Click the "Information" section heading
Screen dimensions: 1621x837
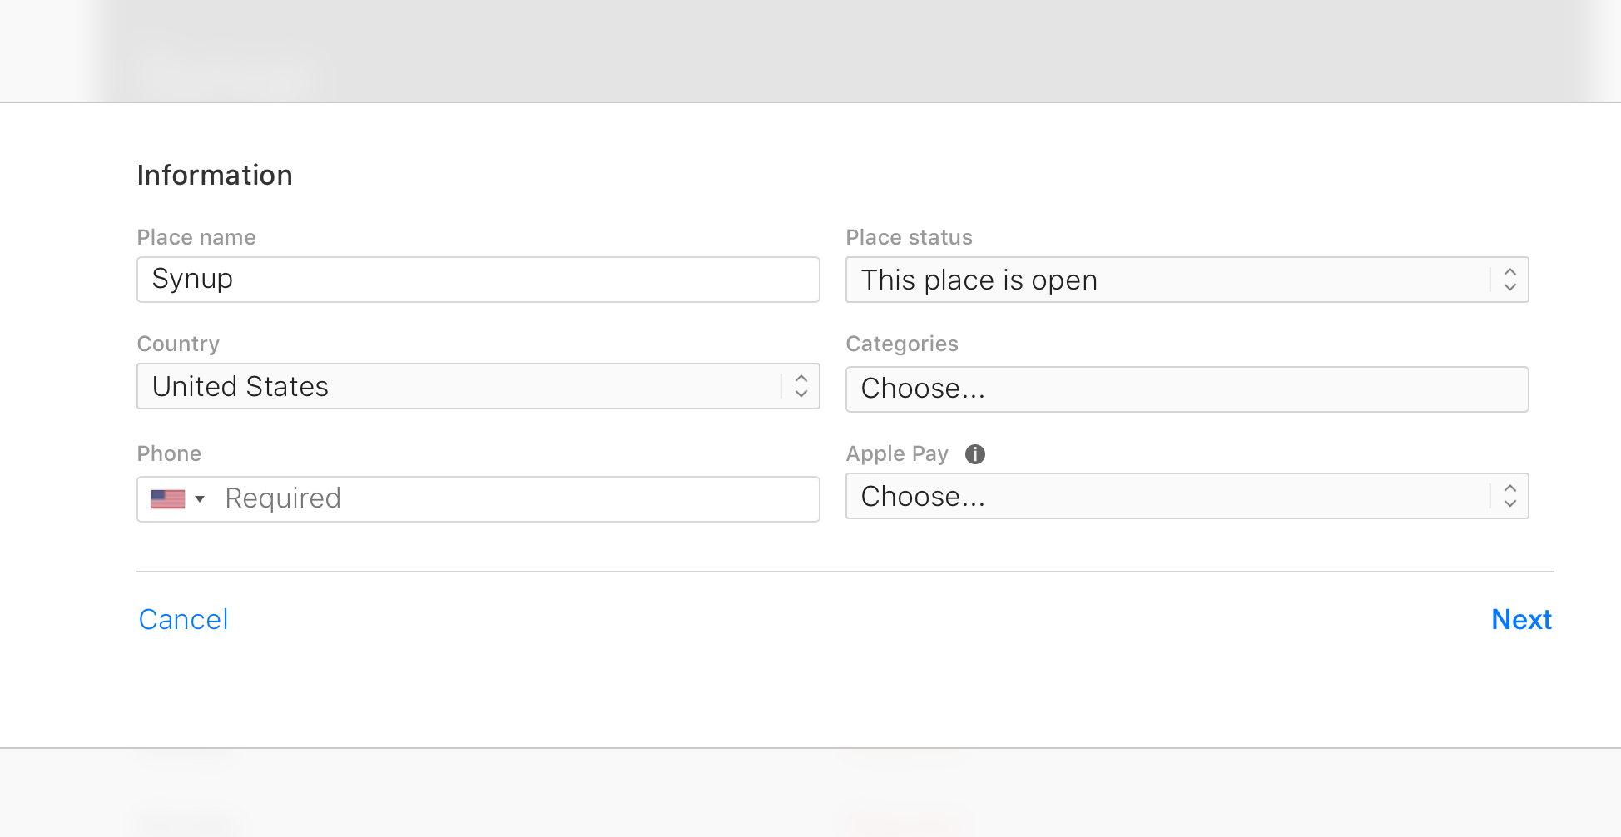[x=215, y=176]
